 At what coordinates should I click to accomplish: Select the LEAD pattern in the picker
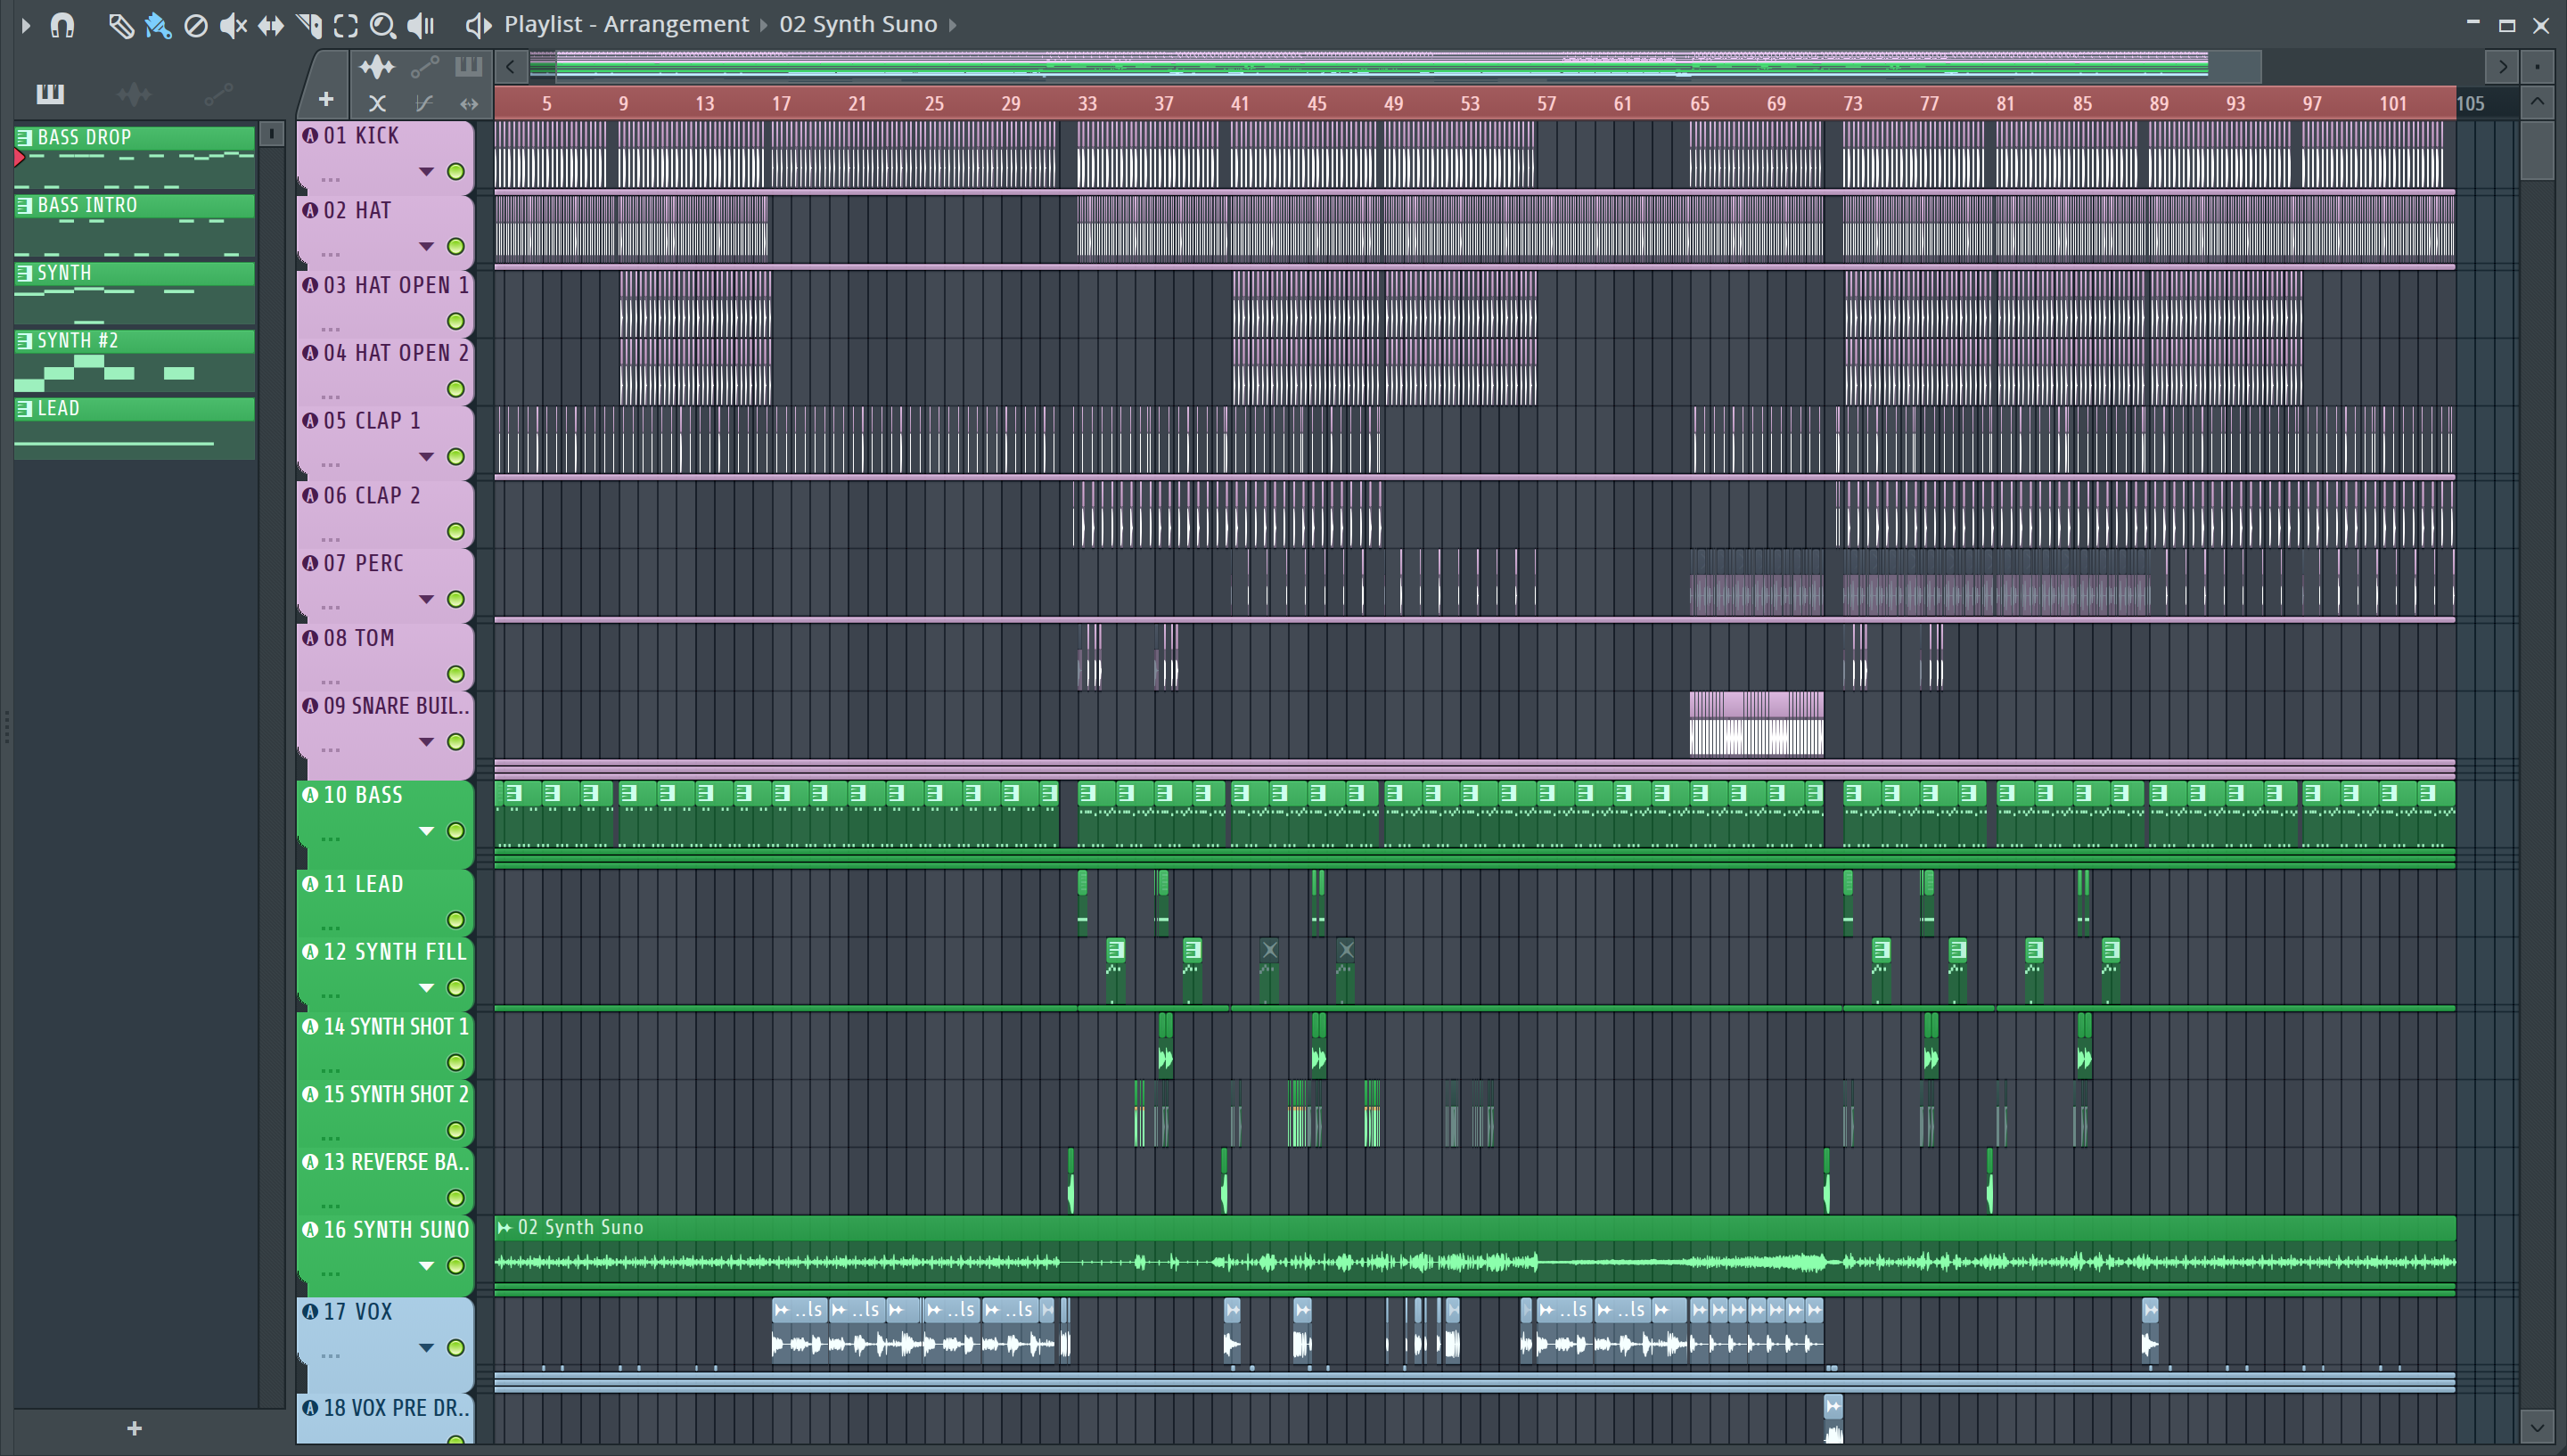tap(135, 429)
